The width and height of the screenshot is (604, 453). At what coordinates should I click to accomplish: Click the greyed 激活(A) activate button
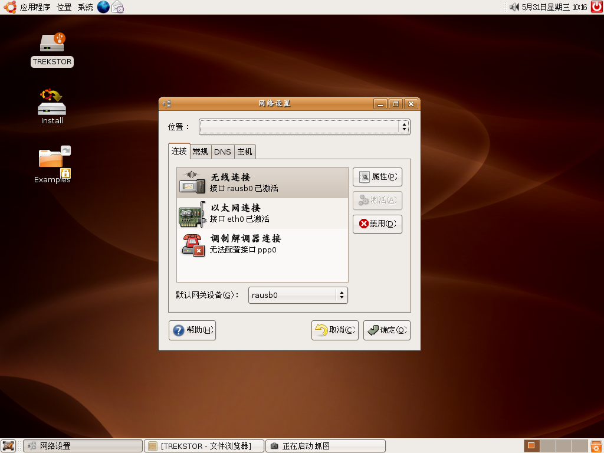pos(377,201)
